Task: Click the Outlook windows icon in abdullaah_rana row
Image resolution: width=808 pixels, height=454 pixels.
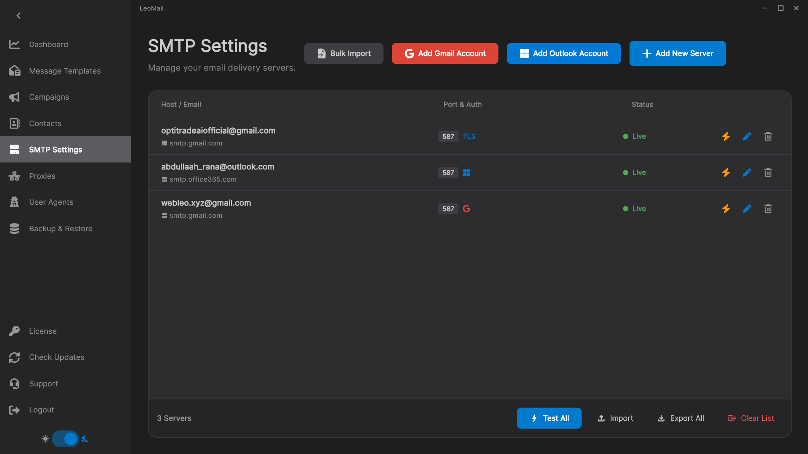Action: coord(466,173)
